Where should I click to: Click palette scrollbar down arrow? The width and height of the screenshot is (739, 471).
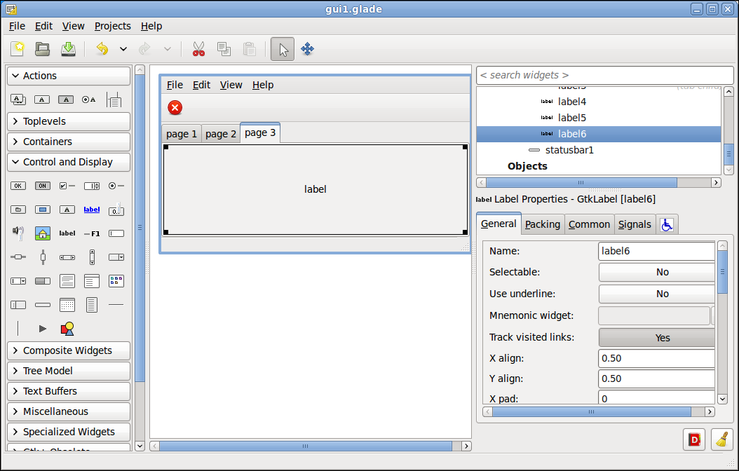(140, 446)
